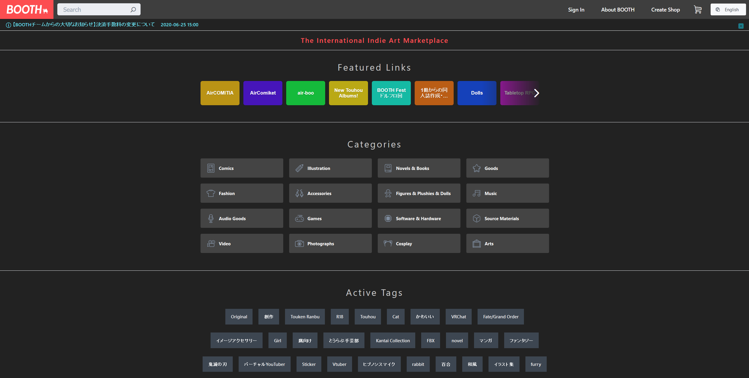Click the Music note icon

(477, 193)
